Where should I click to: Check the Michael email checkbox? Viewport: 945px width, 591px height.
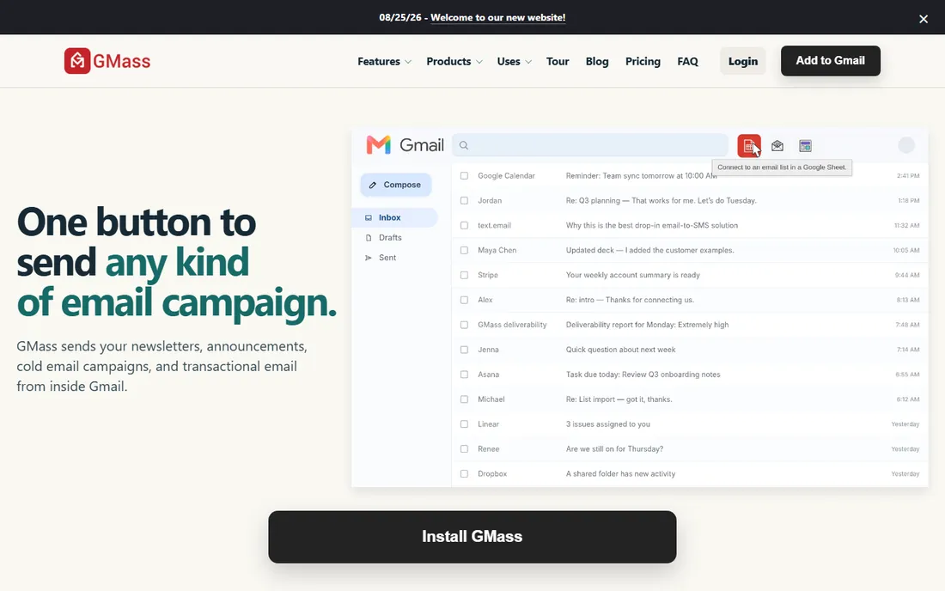click(x=464, y=399)
